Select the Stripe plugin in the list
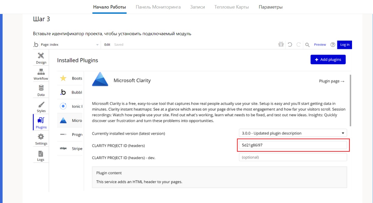 point(70,148)
